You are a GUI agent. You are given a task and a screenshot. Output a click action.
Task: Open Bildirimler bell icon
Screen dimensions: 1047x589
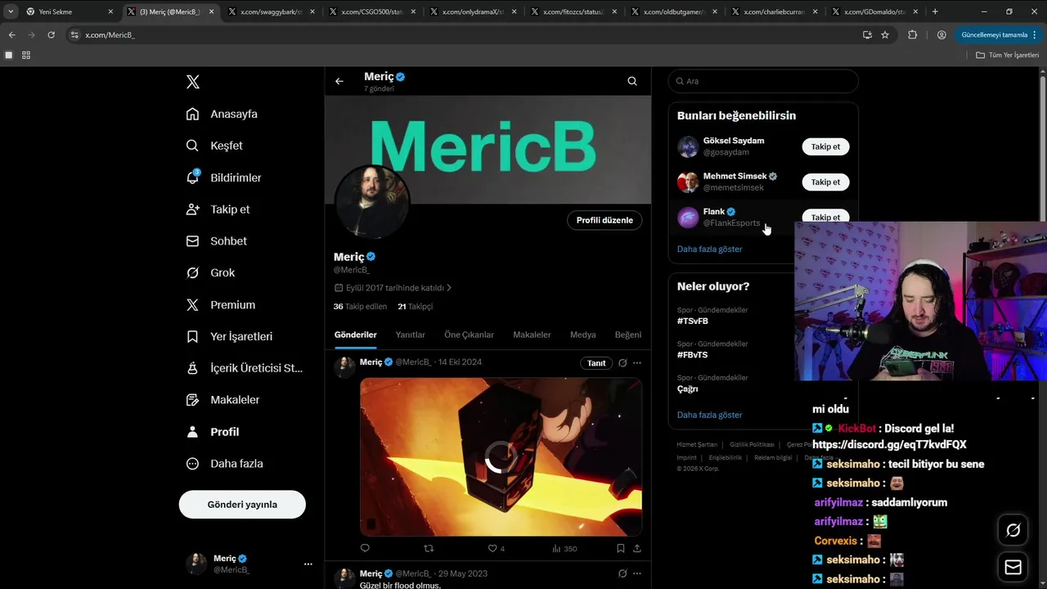tap(192, 178)
